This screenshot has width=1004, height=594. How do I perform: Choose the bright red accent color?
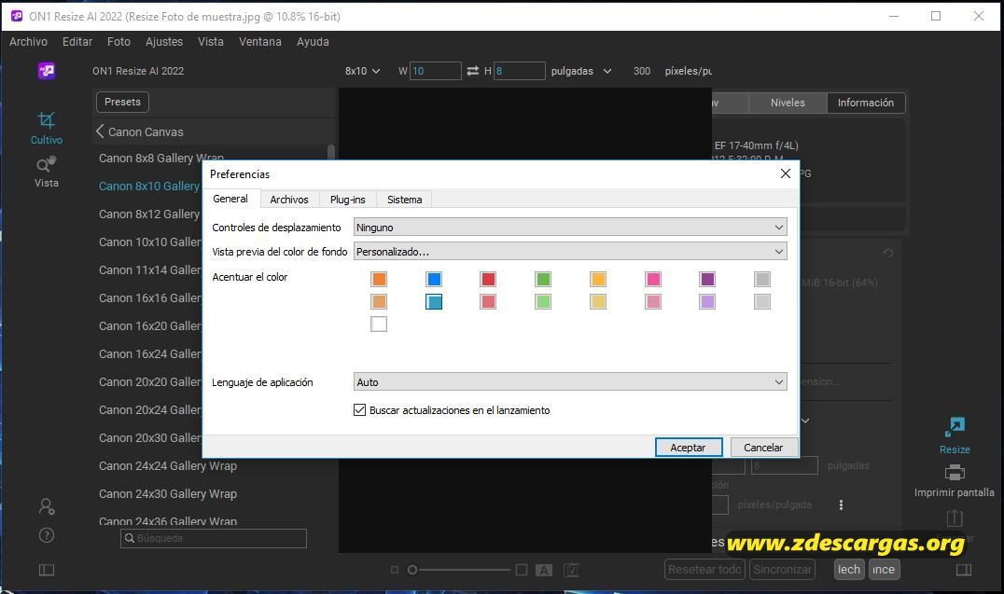point(488,279)
